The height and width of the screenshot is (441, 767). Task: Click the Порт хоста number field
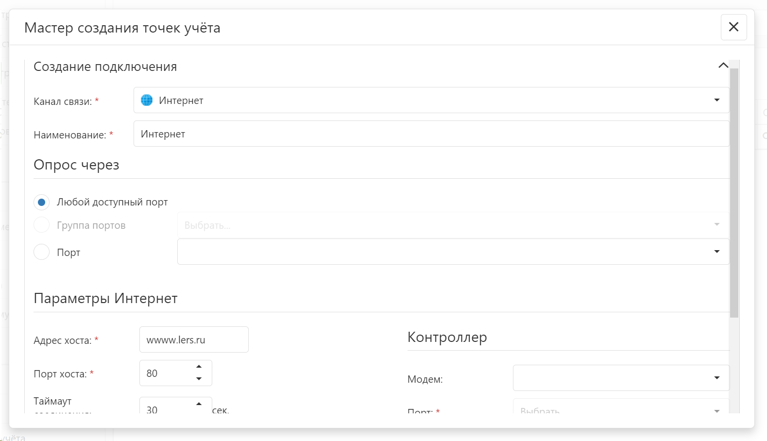(166, 373)
